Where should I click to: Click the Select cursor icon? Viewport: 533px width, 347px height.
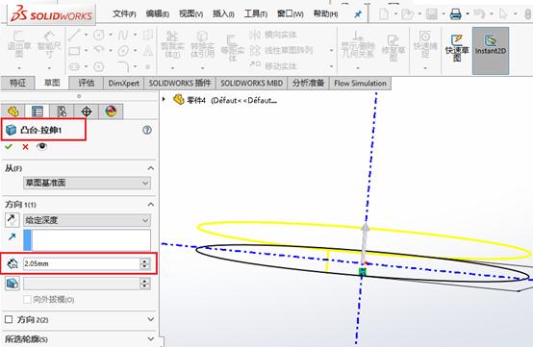coord(503,13)
